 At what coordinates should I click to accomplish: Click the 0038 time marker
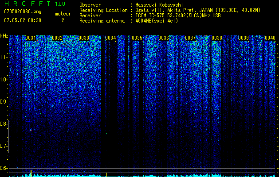217,38
